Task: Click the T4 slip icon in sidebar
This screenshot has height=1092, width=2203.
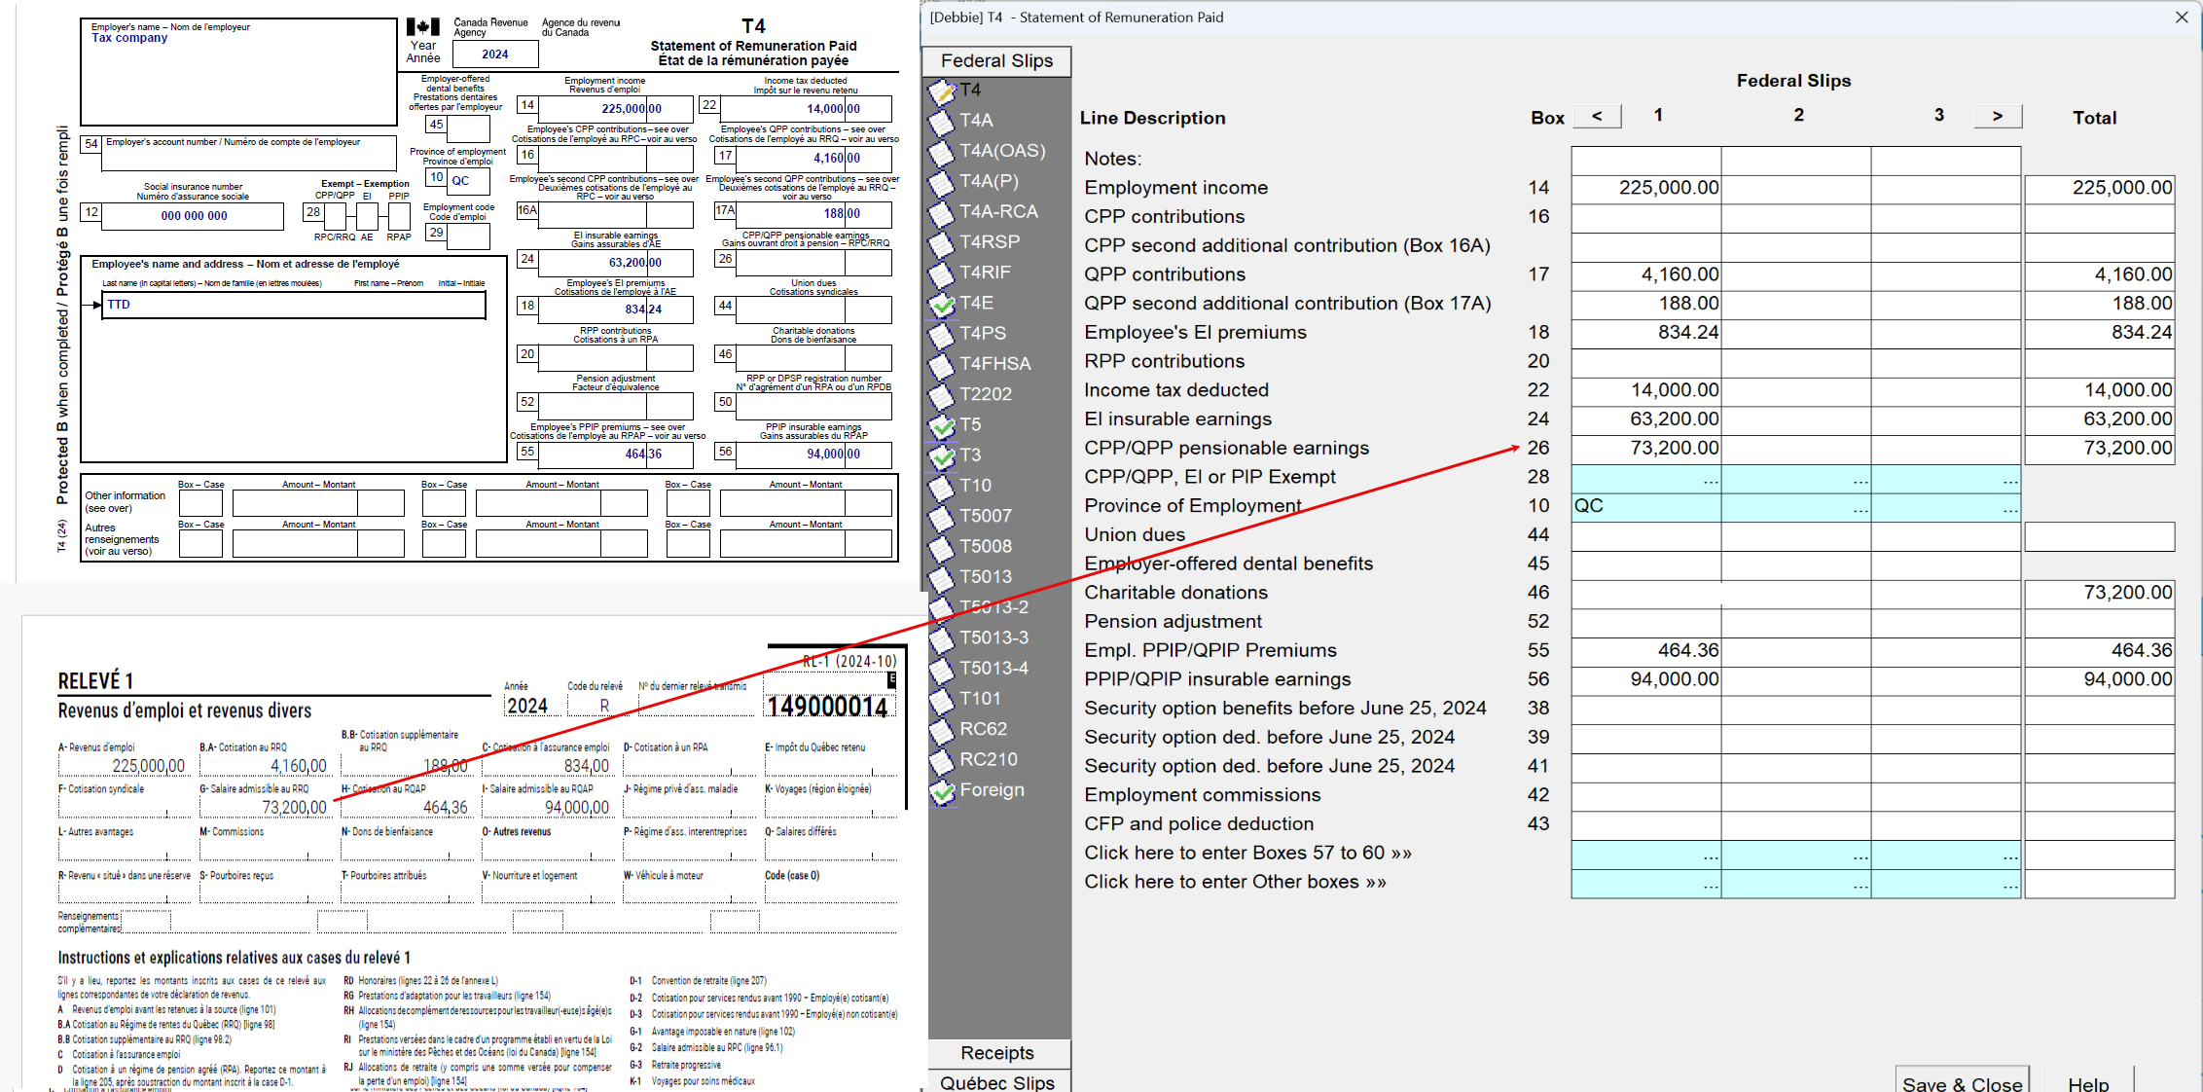Action: (x=942, y=91)
